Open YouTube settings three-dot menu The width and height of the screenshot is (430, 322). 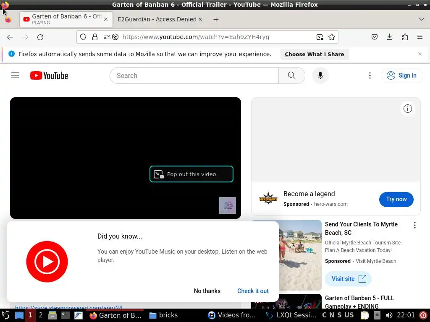point(370,75)
